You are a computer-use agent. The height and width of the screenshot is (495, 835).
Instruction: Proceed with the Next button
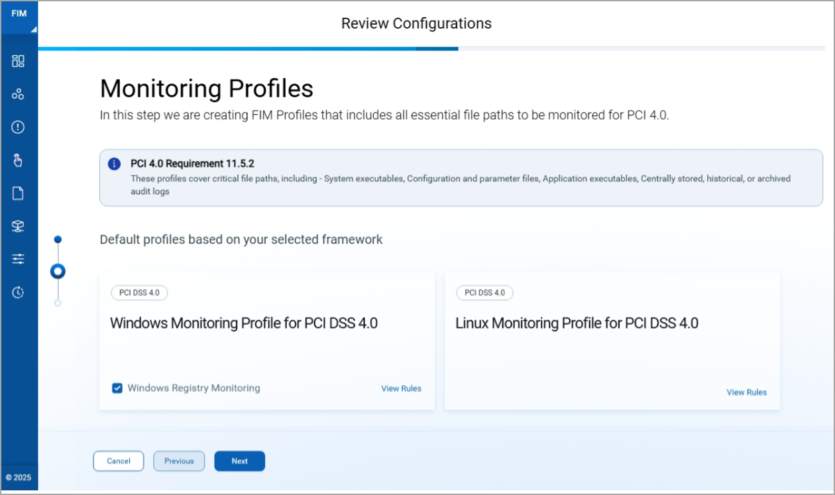(x=239, y=461)
